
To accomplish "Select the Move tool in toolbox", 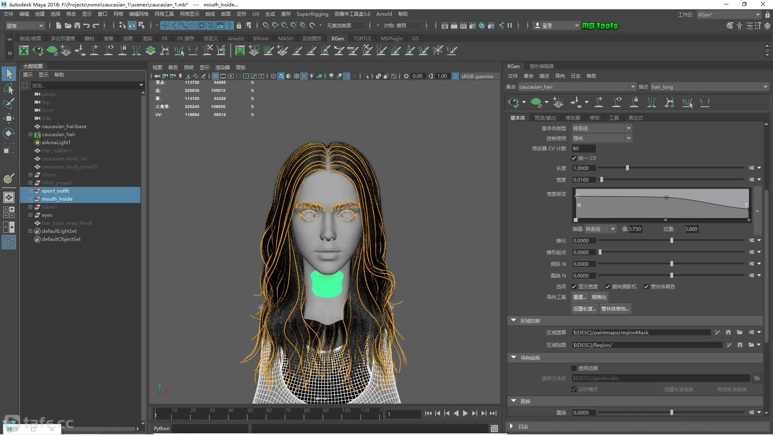I will click(x=9, y=118).
